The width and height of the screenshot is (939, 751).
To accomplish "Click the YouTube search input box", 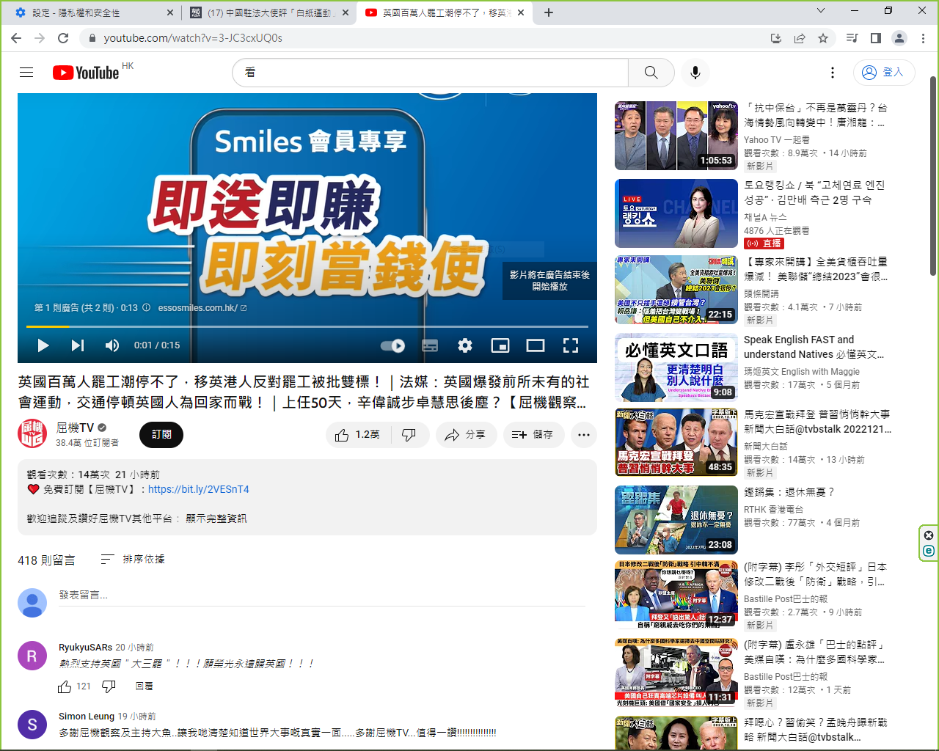I will click(x=430, y=73).
